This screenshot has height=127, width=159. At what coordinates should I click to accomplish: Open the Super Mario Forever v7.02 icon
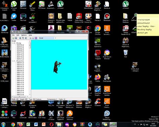click(79, 18)
